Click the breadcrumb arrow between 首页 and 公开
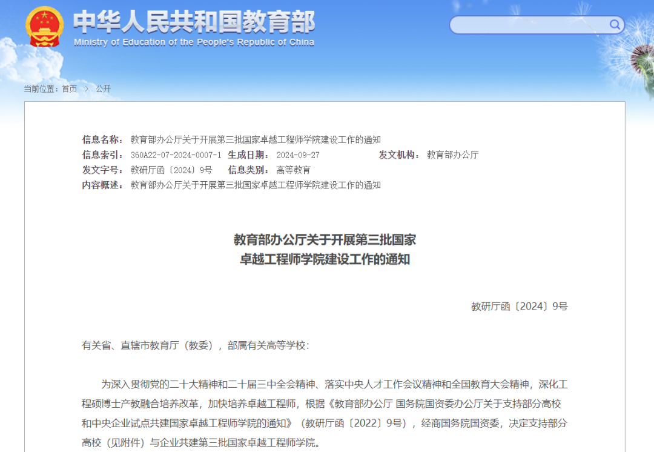 pyautogui.click(x=86, y=89)
